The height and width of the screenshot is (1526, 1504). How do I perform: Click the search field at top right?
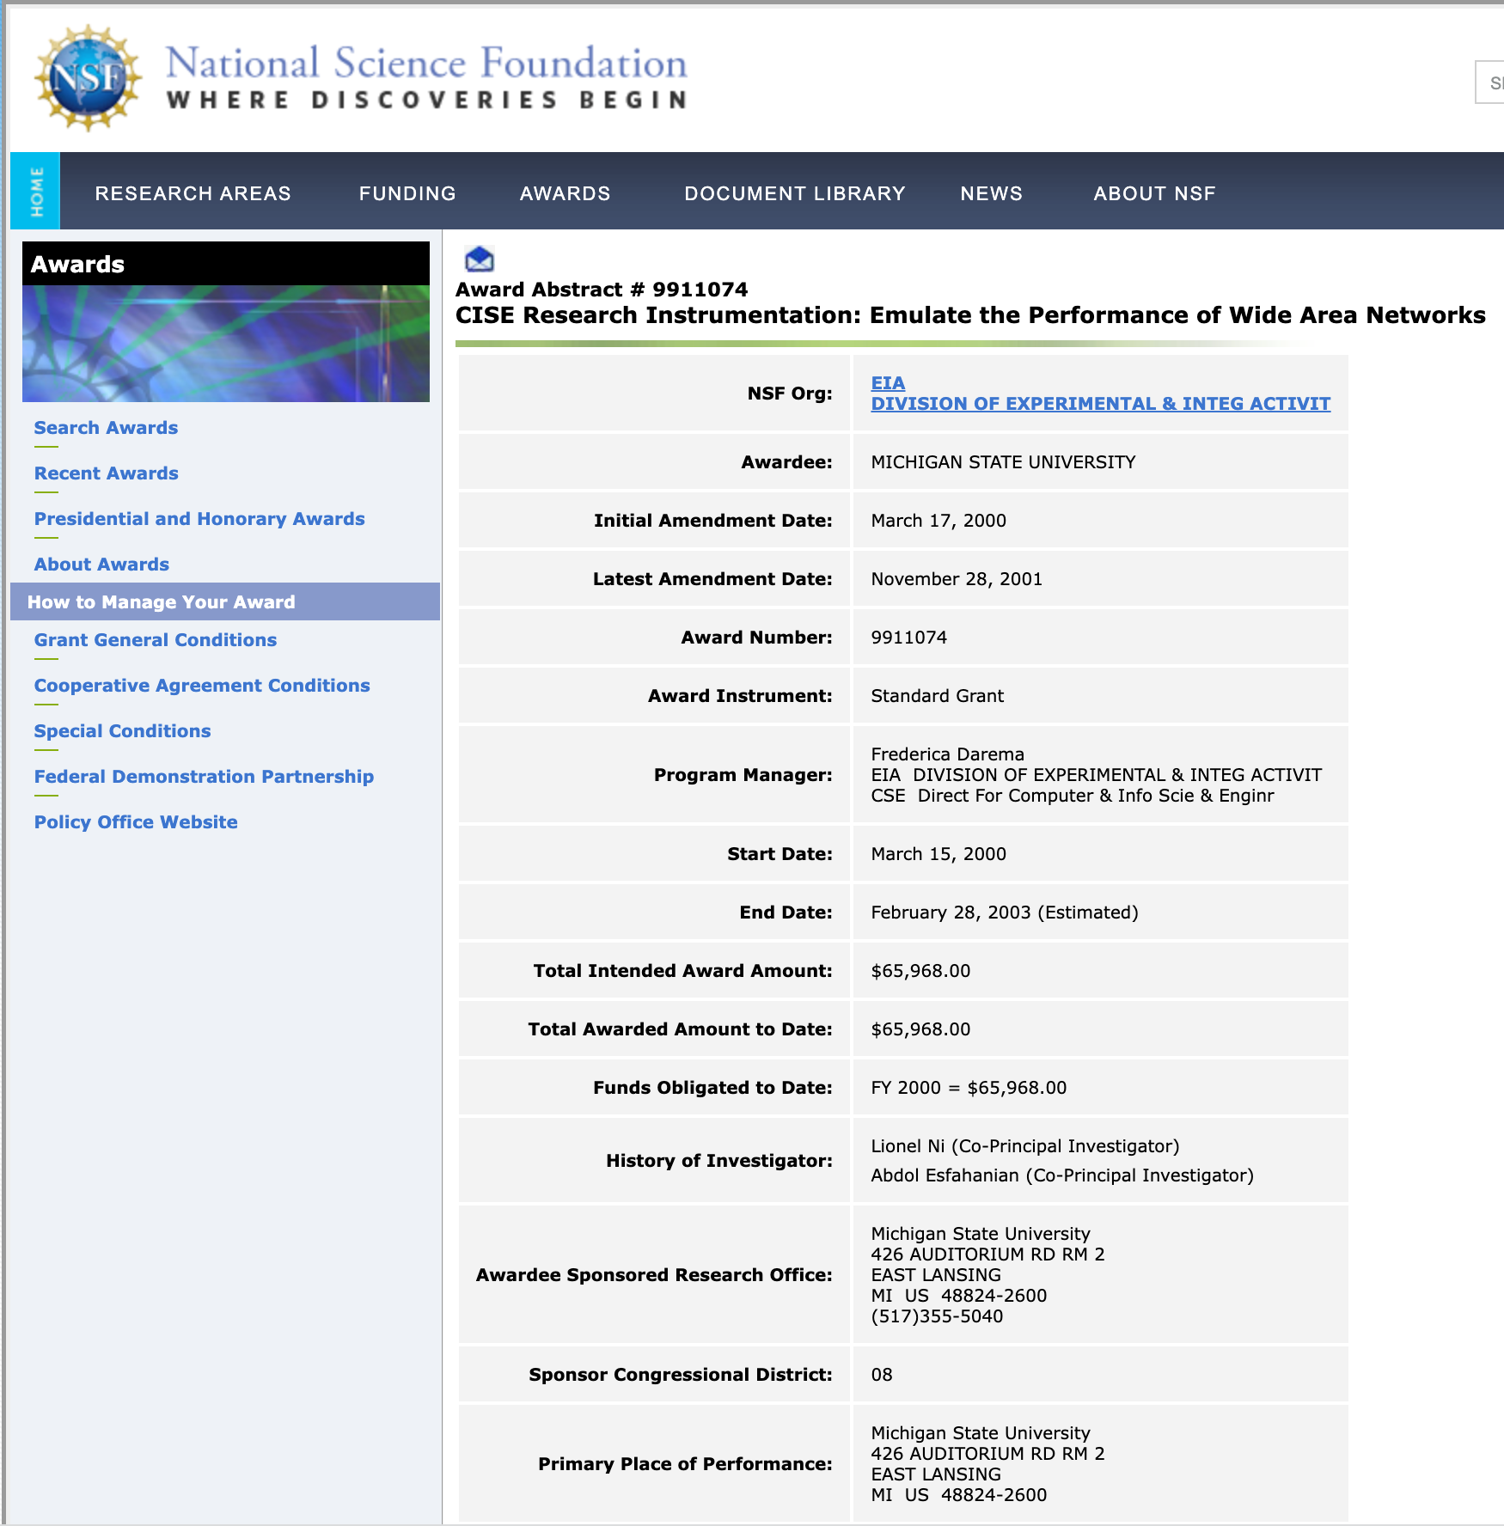[1489, 82]
